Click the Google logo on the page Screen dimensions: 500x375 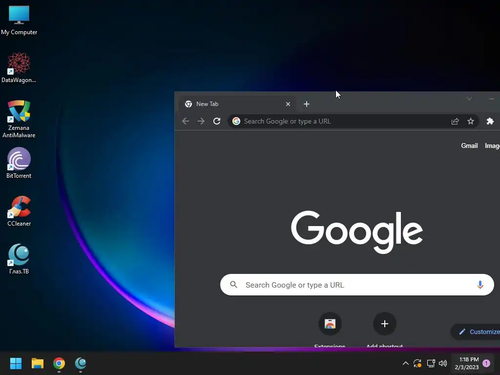pyautogui.click(x=357, y=232)
